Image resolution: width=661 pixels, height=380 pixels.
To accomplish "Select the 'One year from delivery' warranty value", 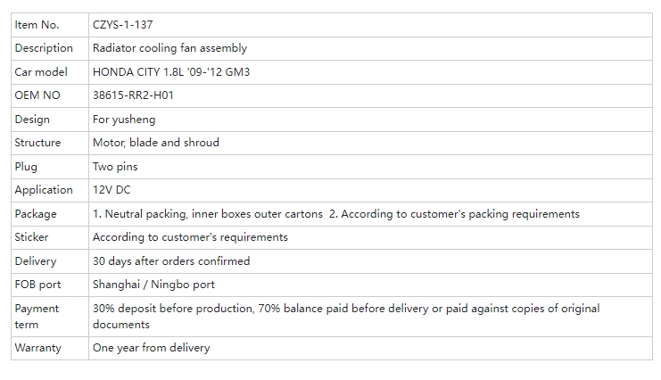I will click(151, 348).
